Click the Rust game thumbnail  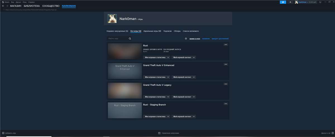[125, 51]
